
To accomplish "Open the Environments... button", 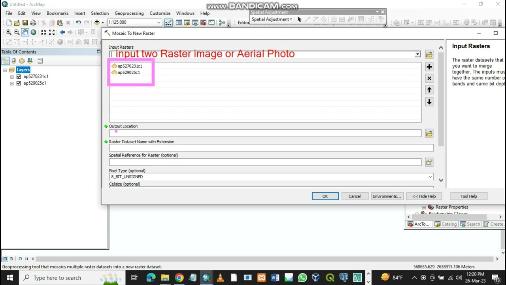I will 387,196.
